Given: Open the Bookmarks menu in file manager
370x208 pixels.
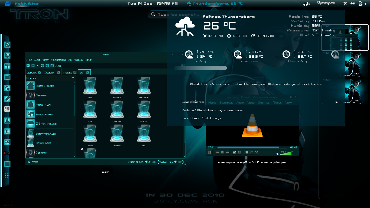Looking at the screenshot, I should [x=58, y=60].
